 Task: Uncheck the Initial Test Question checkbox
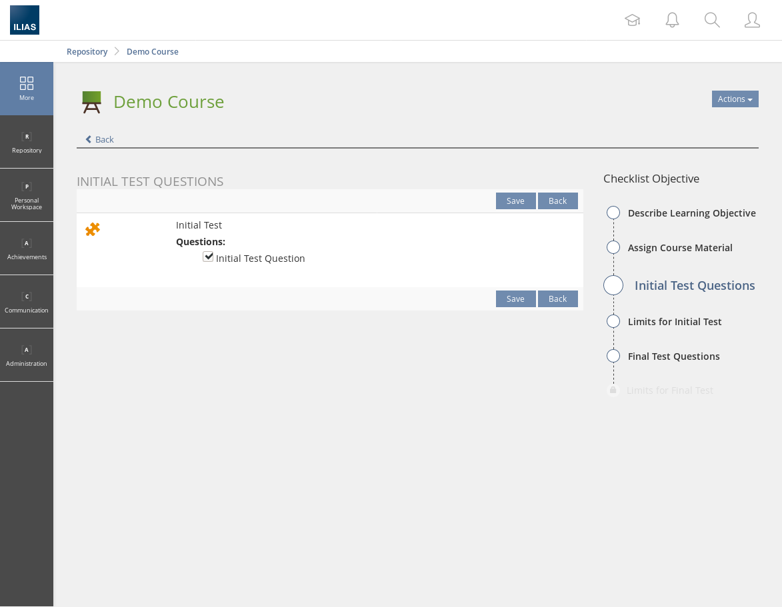point(208,257)
